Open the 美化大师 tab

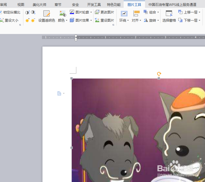tap(39, 5)
